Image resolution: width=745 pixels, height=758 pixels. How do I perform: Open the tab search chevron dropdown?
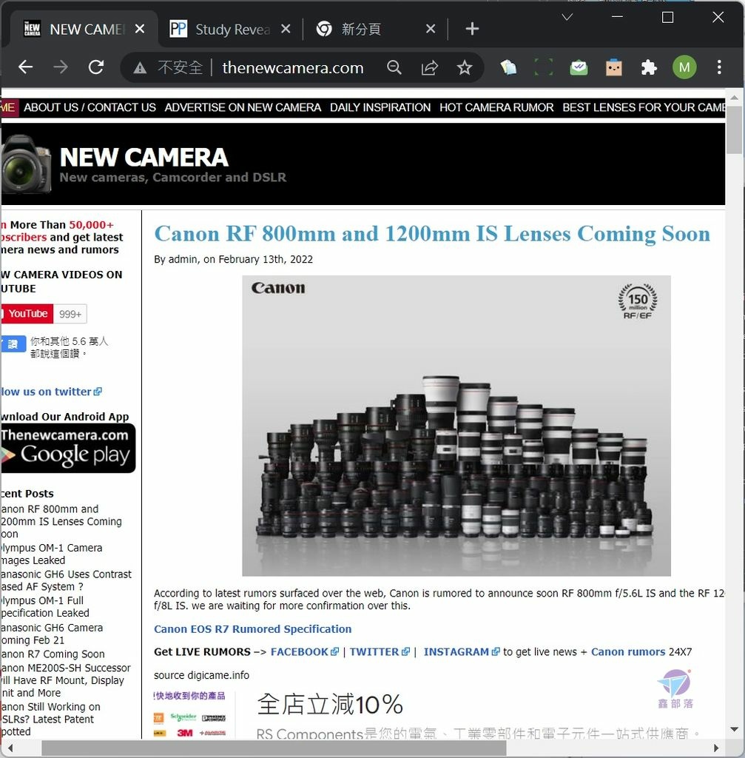pos(567,18)
